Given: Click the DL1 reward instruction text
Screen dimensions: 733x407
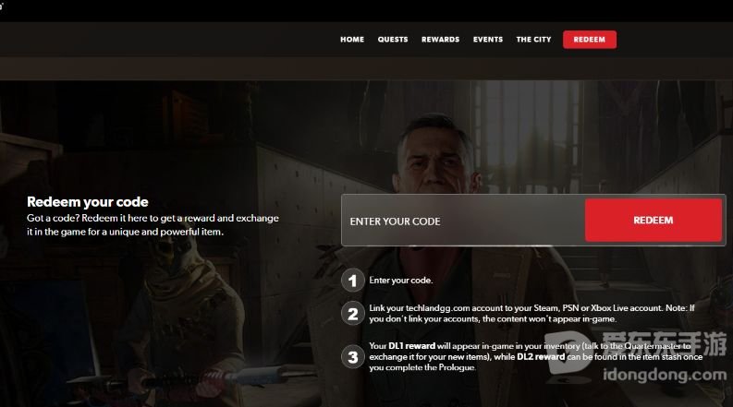Looking at the screenshot, I should 536,356.
